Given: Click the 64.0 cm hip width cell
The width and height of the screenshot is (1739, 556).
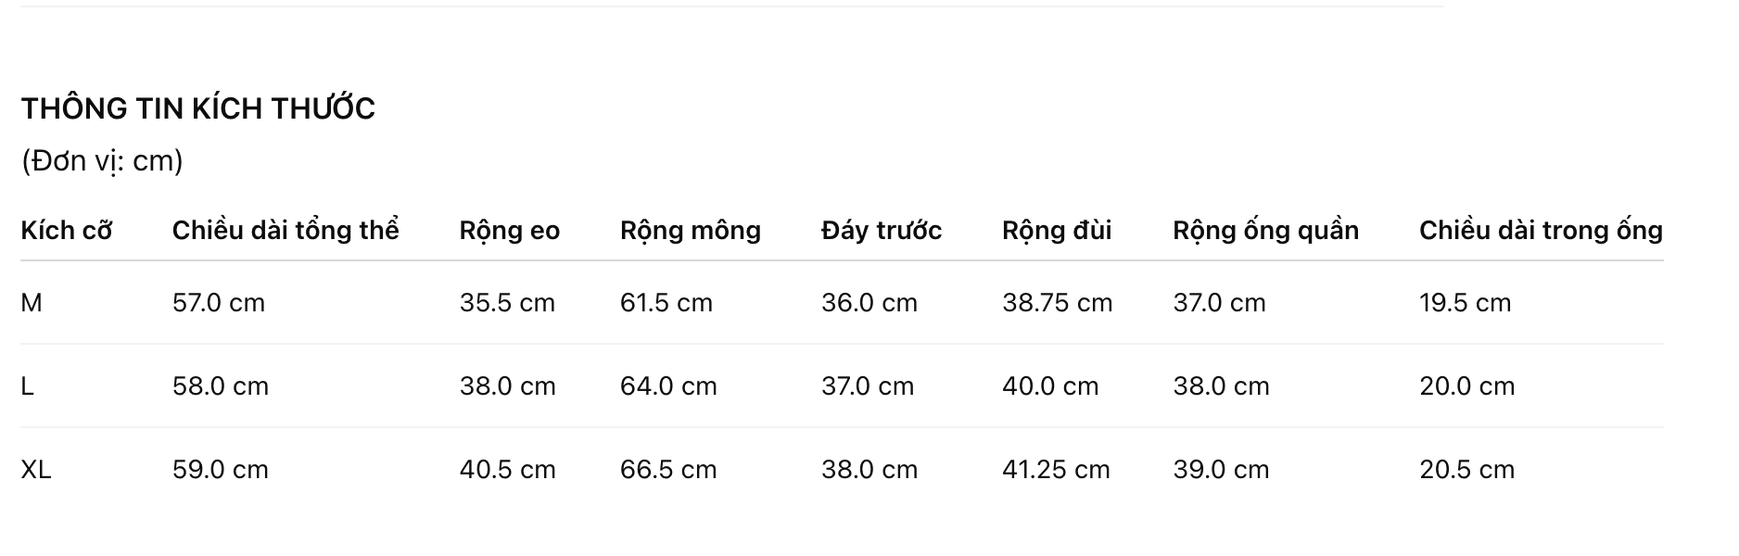Looking at the screenshot, I should 668,386.
